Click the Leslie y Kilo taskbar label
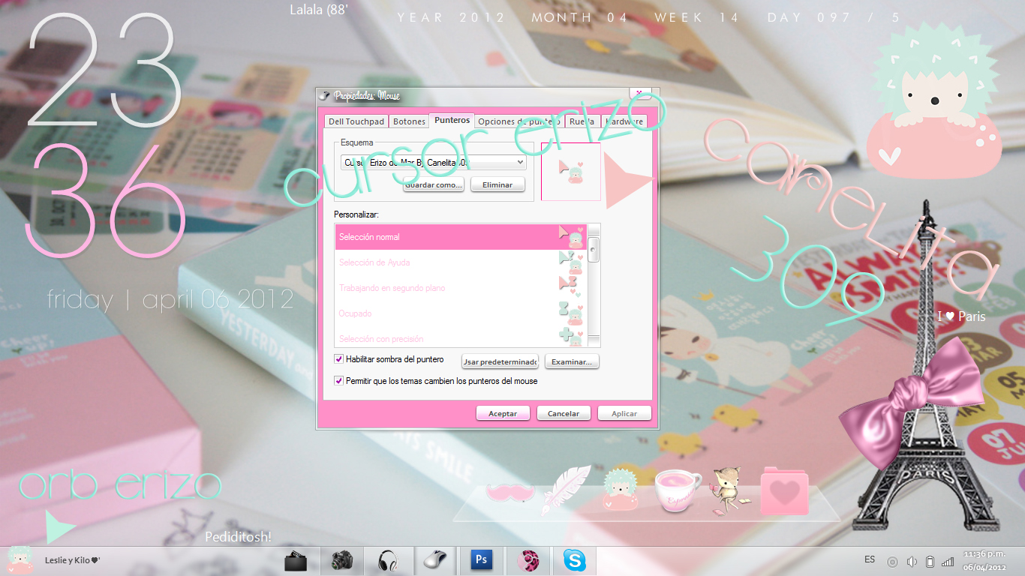The width and height of the screenshot is (1025, 576). [x=73, y=560]
